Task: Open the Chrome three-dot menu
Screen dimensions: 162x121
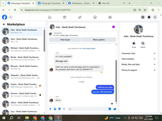Action: (158, 10)
